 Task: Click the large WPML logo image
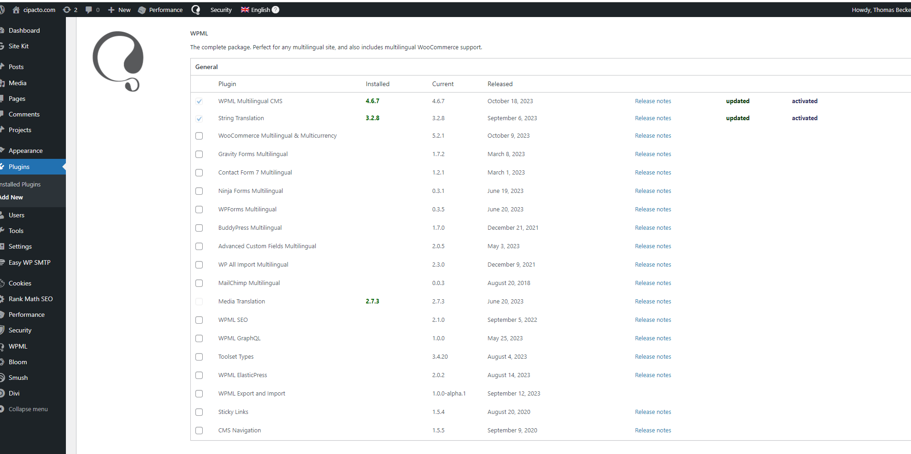click(x=118, y=61)
